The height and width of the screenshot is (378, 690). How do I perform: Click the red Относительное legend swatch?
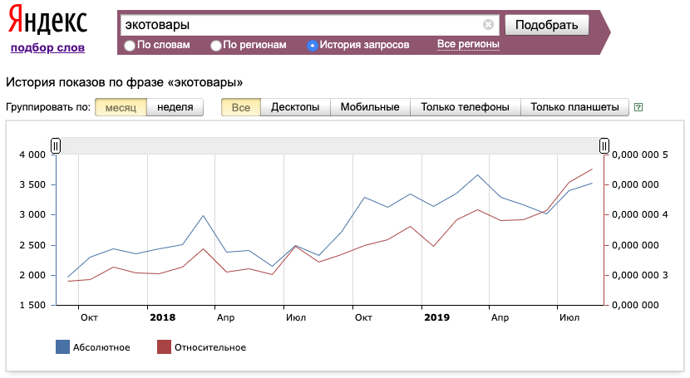(x=164, y=346)
